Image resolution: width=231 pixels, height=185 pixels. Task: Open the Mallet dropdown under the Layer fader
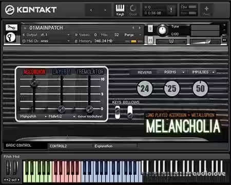point(74,117)
